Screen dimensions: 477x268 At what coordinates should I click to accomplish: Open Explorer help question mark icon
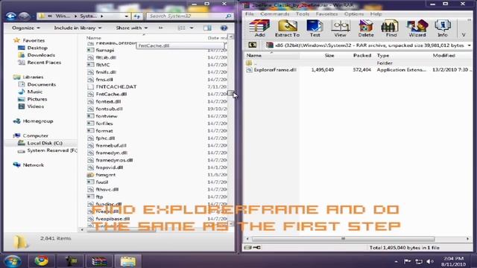[224, 28]
